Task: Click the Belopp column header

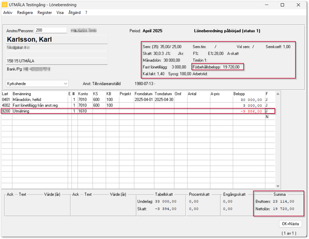Action: click(239, 94)
